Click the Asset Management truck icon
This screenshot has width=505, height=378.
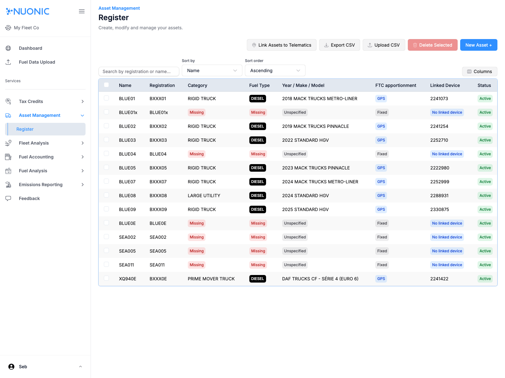[x=8, y=115]
